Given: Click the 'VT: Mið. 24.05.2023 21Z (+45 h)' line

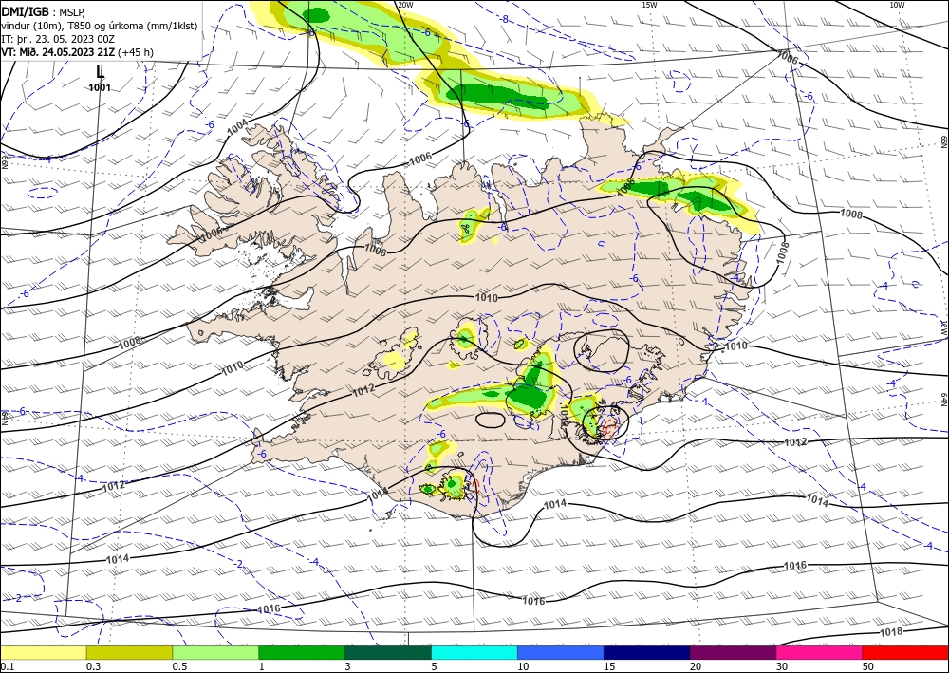Looking at the screenshot, I should tap(78, 52).
